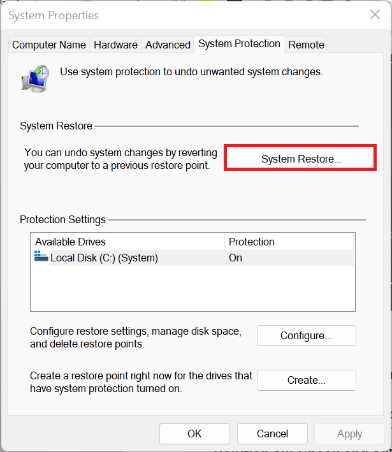Select the Local Disk (C:) (System) row label

tap(104, 258)
